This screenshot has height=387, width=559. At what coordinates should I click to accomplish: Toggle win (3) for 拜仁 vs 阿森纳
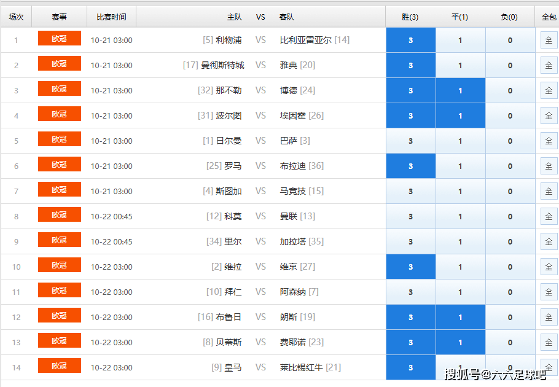pos(411,292)
